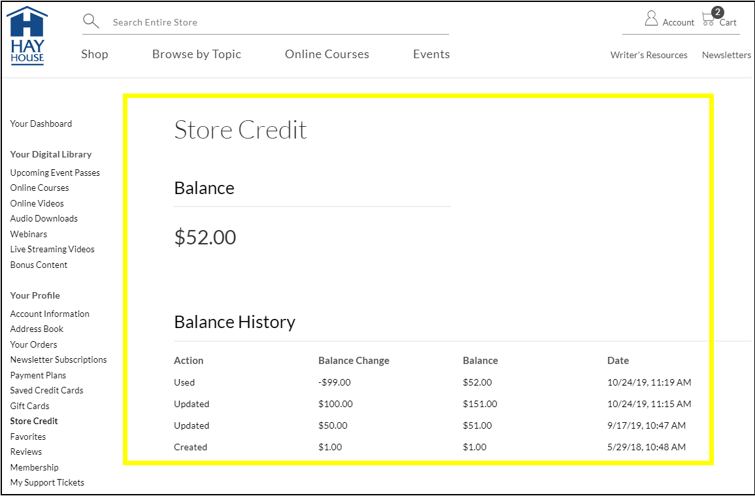Image resolution: width=755 pixels, height=496 pixels.
Task: Go to Saved Credit Cards
Action: [46, 390]
